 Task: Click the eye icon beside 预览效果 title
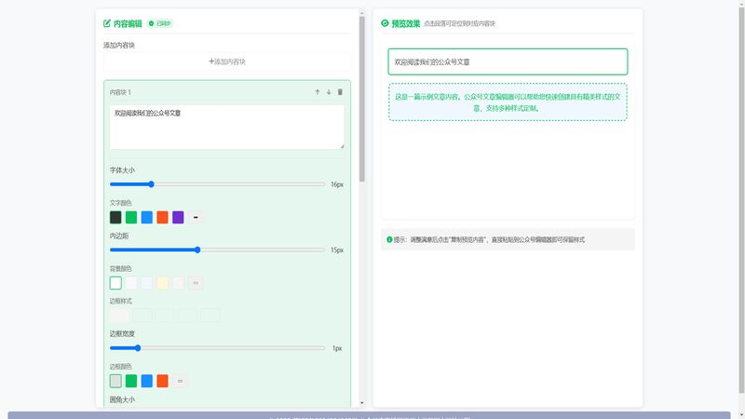[x=385, y=23]
